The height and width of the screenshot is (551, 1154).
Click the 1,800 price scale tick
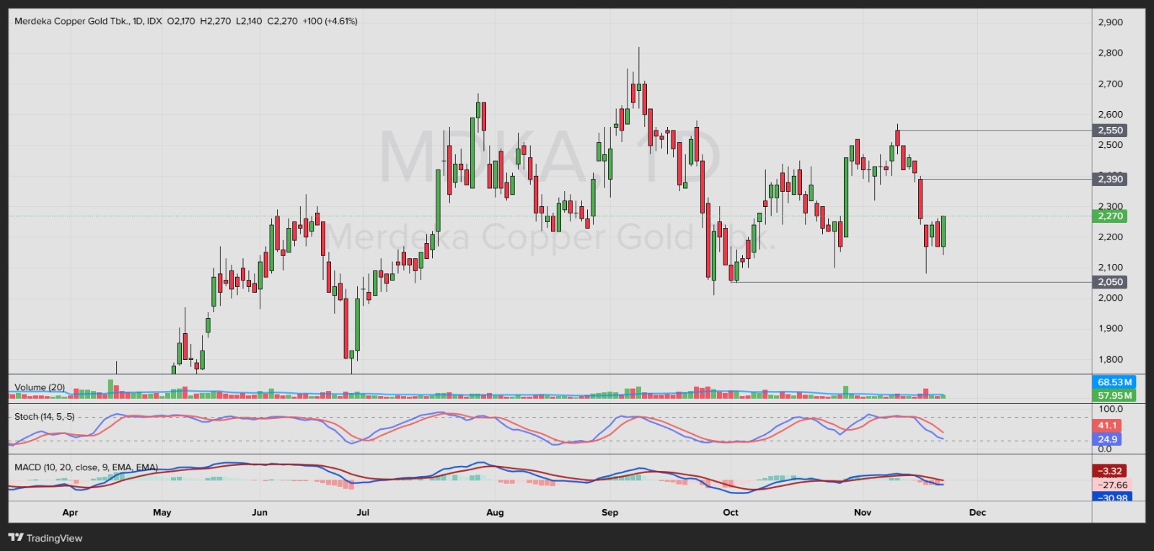tap(1111, 359)
